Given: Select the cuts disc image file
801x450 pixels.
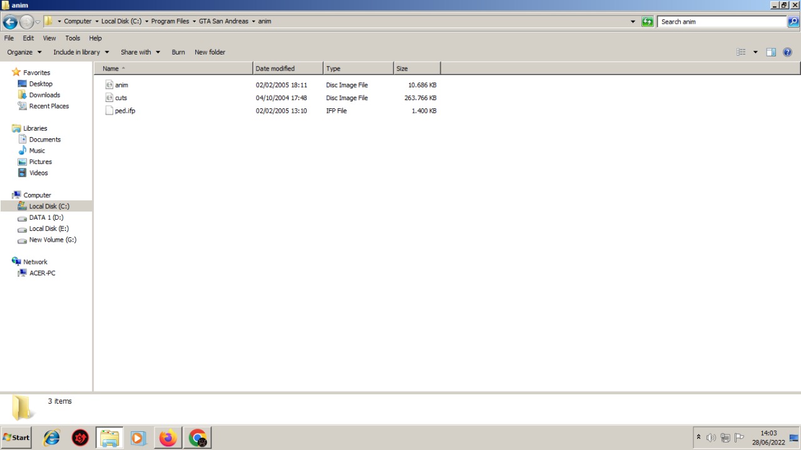Looking at the screenshot, I should [x=121, y=98].
